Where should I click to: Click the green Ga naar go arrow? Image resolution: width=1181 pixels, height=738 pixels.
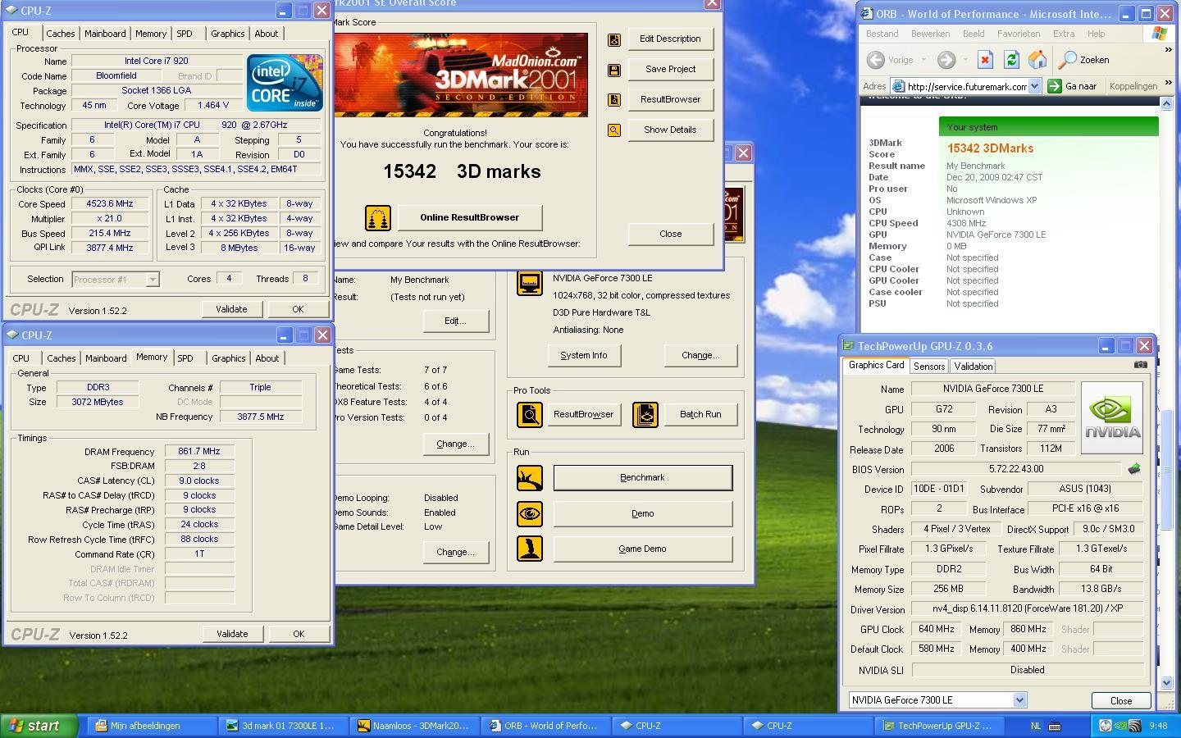coord(1055,86)
